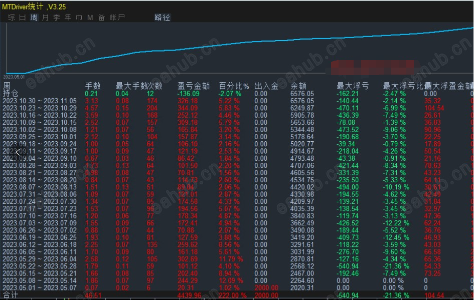This screenshot has height=300, width=475.
Task: Click the 最大浮亏 column header
Action: coord(353,86)
